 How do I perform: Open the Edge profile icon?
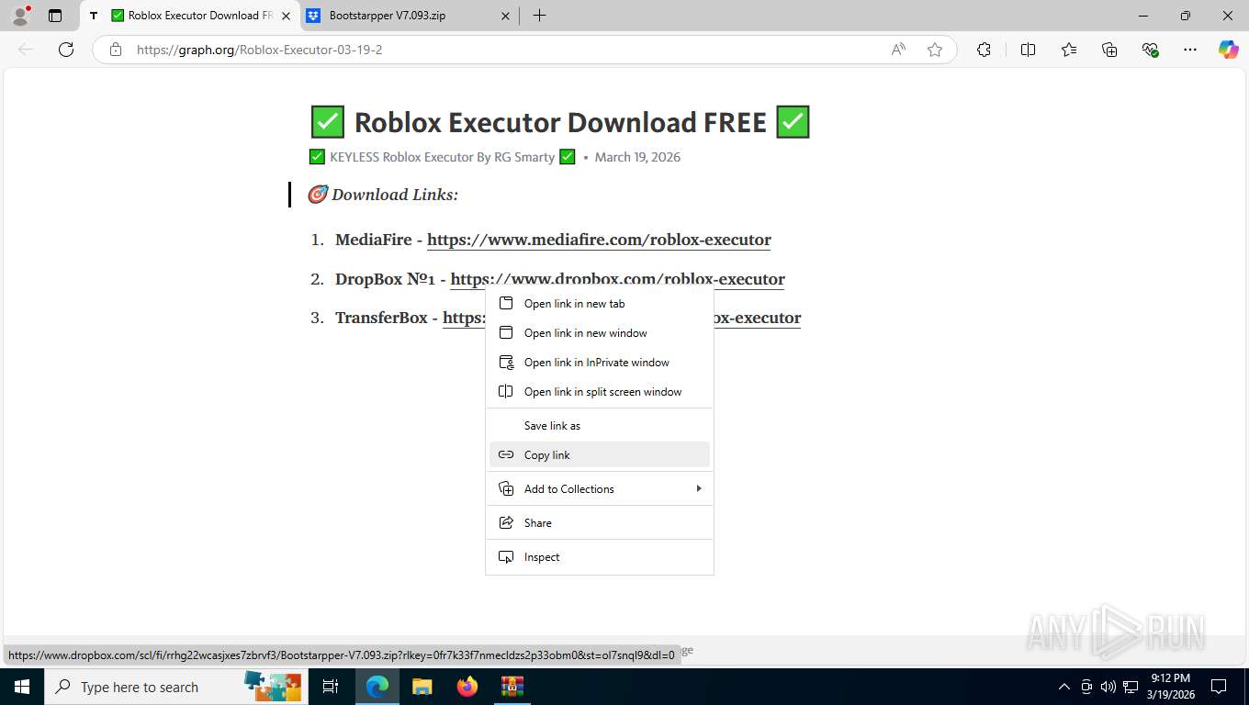tap(20, 16)
